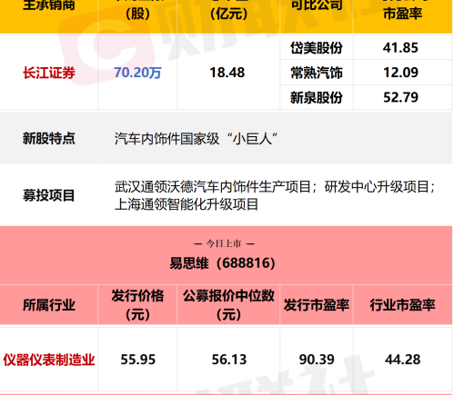Select the 汽车内饰件国家级 小巨人 description
454x395 pixels.
(197, 139)
